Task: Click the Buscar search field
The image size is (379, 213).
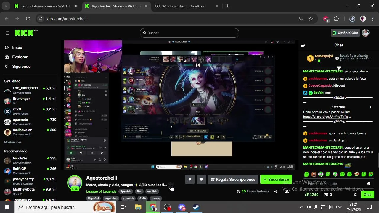Action: tap(189, 33)
